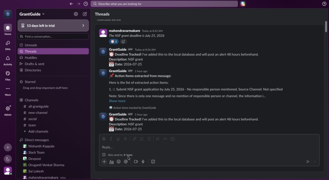Screen dimensions: 329x180
Task: Click the Find a conversation field
Action: pyautogui.click(x=53, y=36)
